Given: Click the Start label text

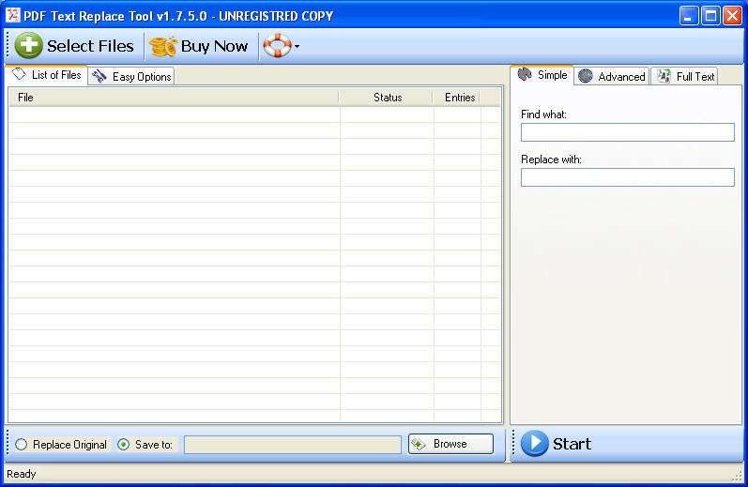Looking at the screenshot, I should pyautogui.click(x=572, y=444).
